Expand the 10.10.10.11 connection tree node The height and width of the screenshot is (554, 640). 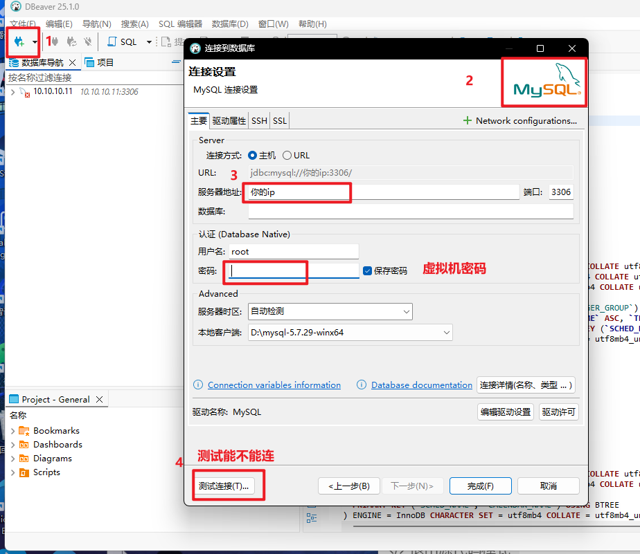pos(12,92)
